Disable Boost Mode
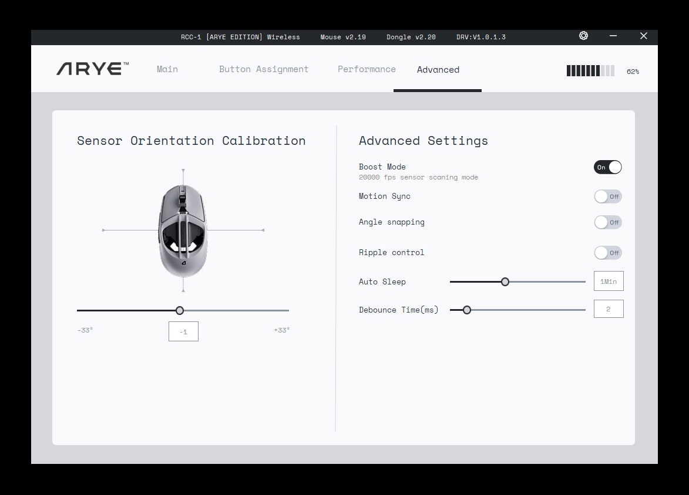689x495 pixels. (x=607, y=167)
